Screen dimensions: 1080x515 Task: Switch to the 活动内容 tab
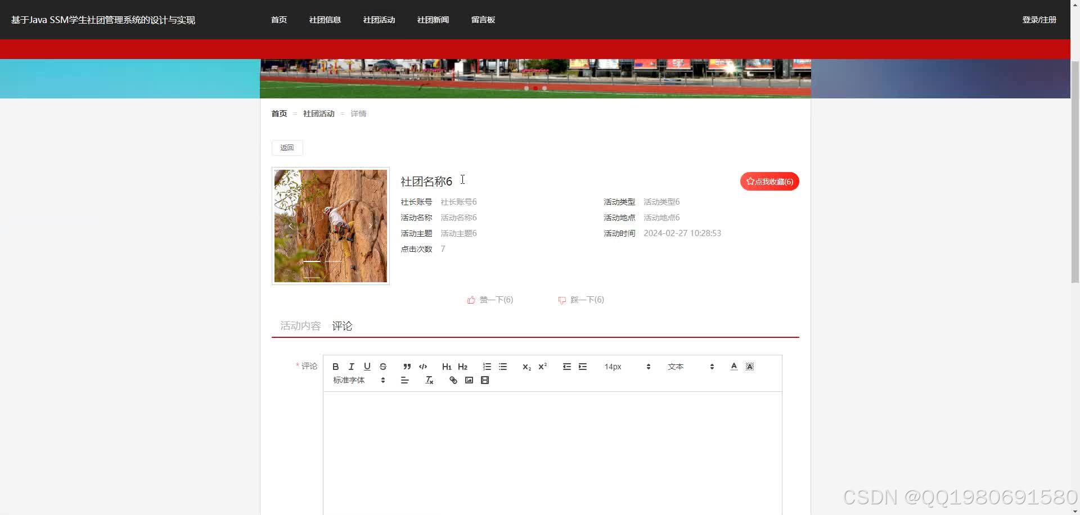300,326
